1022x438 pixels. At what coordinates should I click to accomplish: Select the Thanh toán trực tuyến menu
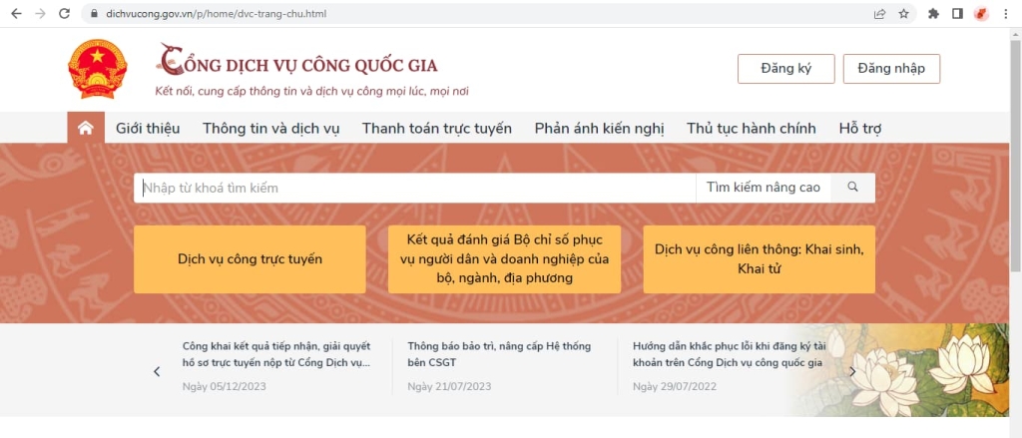pyautogui.click(x=436, y=128)
